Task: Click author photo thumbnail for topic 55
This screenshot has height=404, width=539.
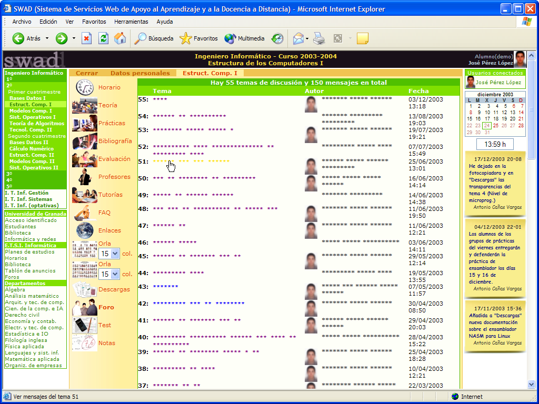Action: (x=311, y=104)
